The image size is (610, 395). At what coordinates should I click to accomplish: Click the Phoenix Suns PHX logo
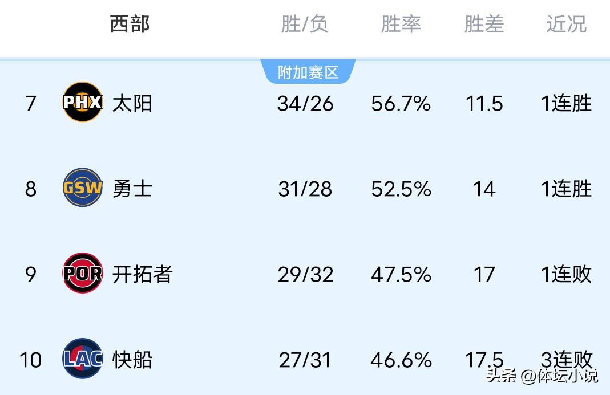point(83,103)
